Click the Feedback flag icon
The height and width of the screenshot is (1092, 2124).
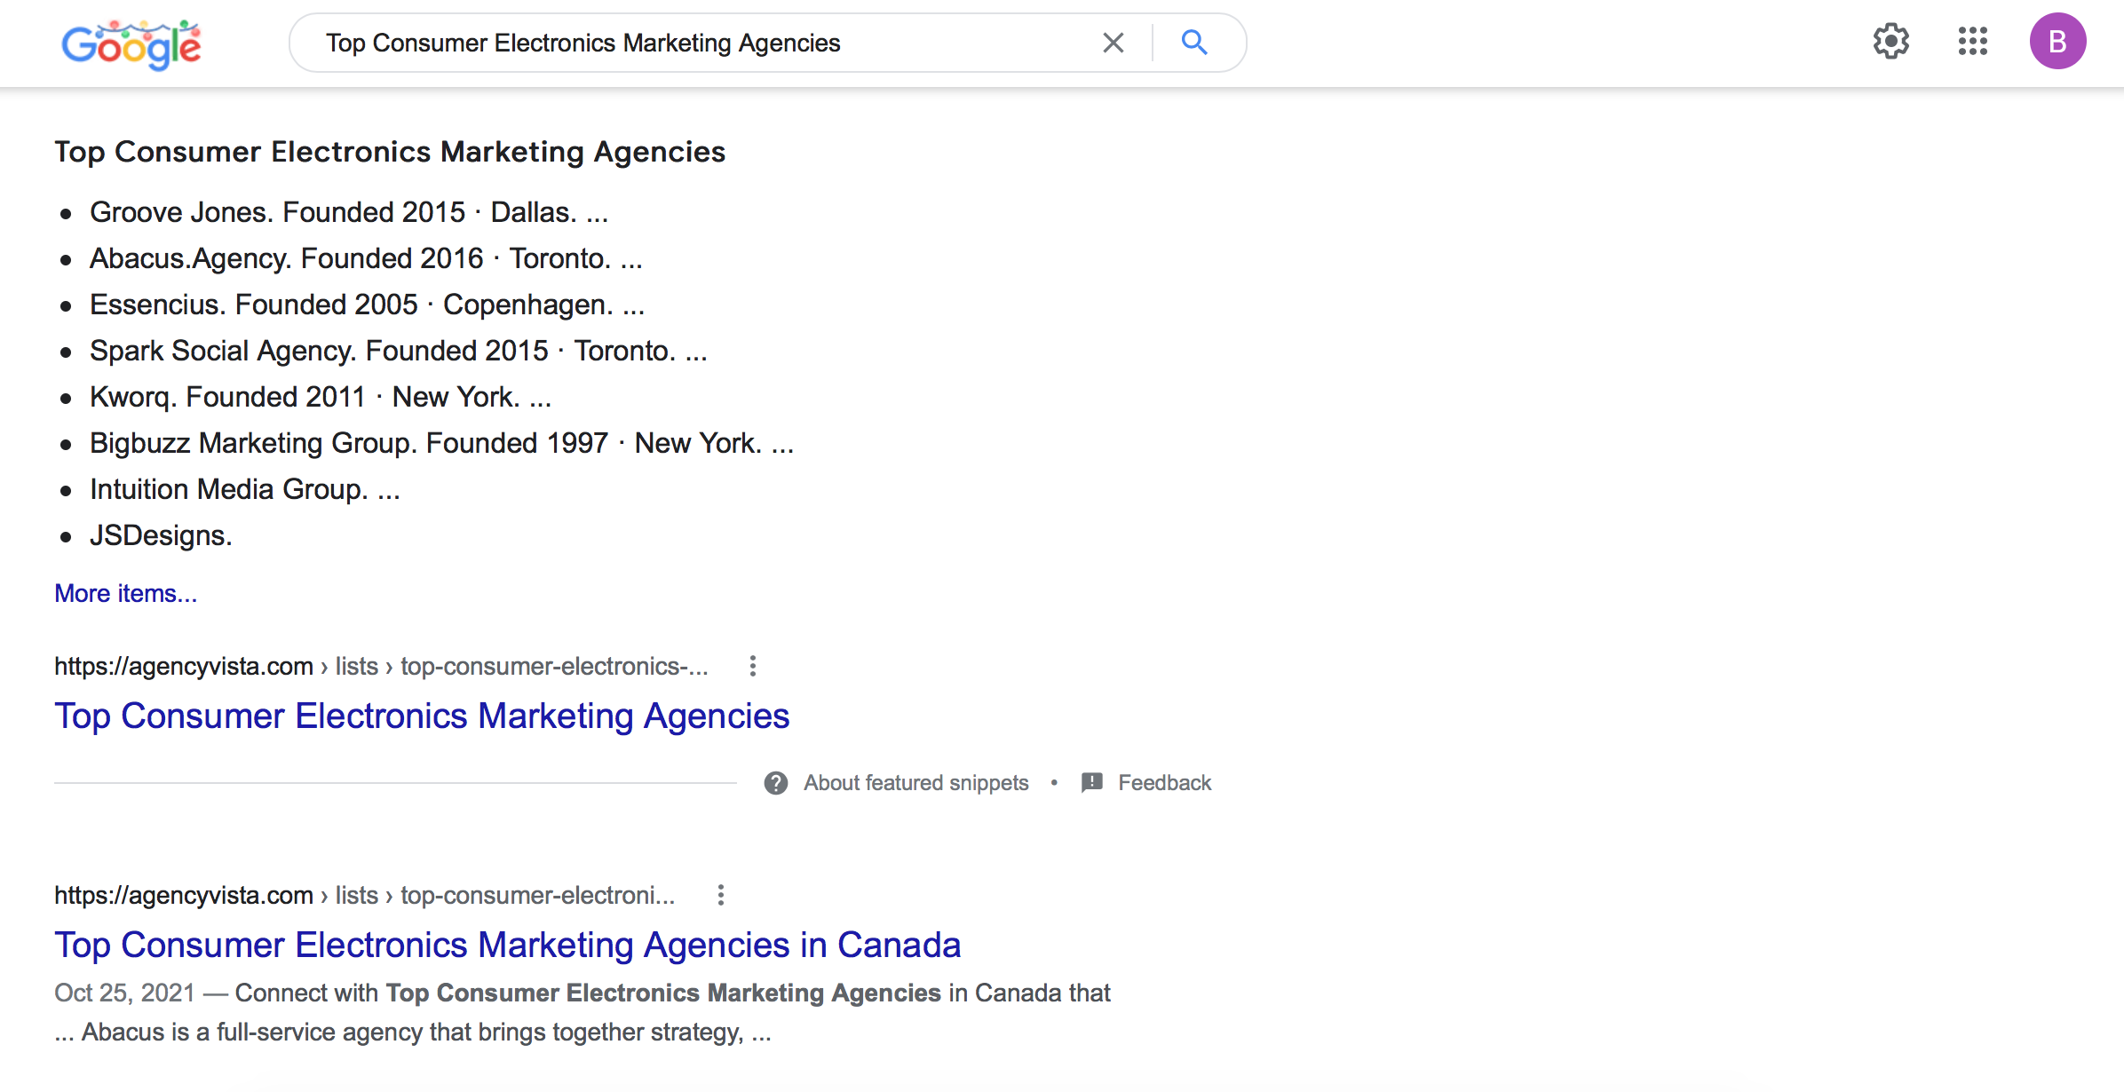point(1092,783)
